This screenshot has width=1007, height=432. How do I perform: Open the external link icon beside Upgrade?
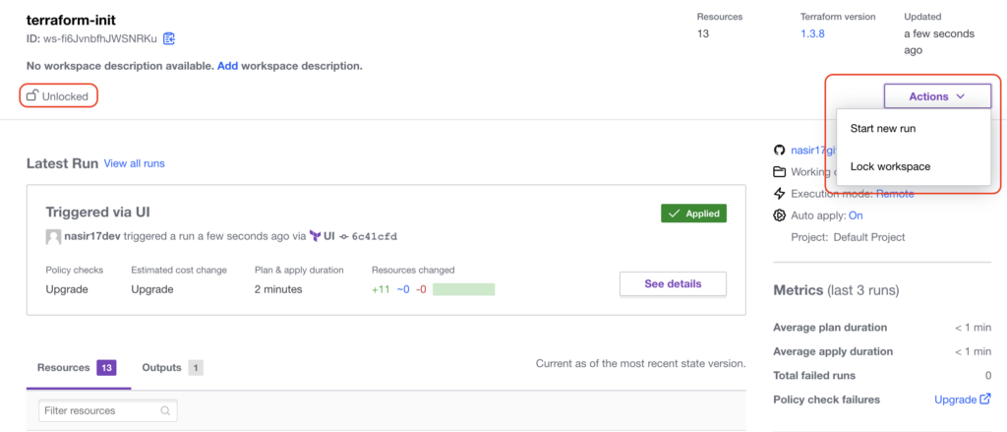[x=985, y=400]
